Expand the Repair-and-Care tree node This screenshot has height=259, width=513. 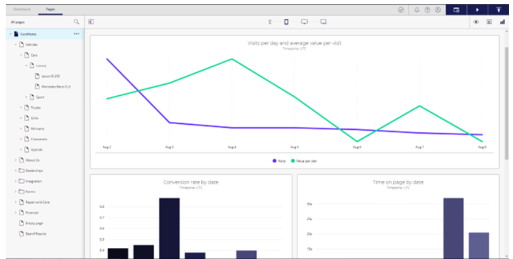[x=16, y=202]
